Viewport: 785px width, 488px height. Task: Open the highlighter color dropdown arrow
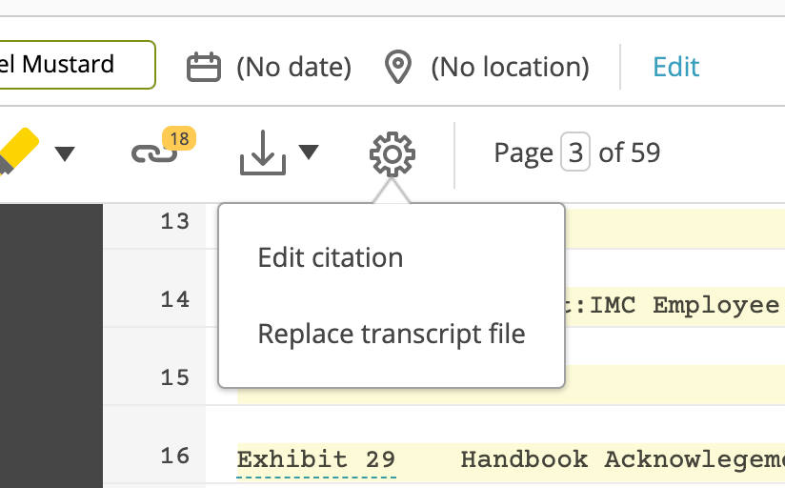point(64,153)
